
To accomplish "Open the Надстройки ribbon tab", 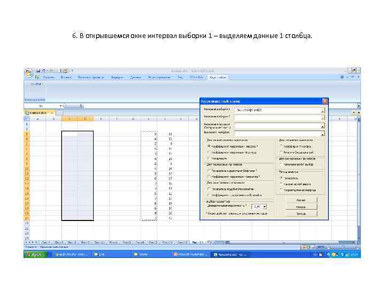I will tap(218, 78).
